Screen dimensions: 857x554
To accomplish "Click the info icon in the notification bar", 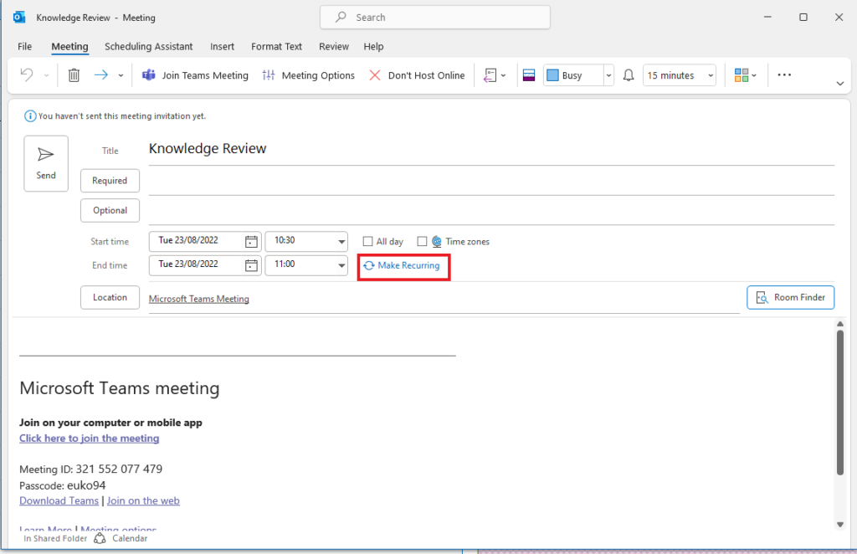I will click(30, 115).
